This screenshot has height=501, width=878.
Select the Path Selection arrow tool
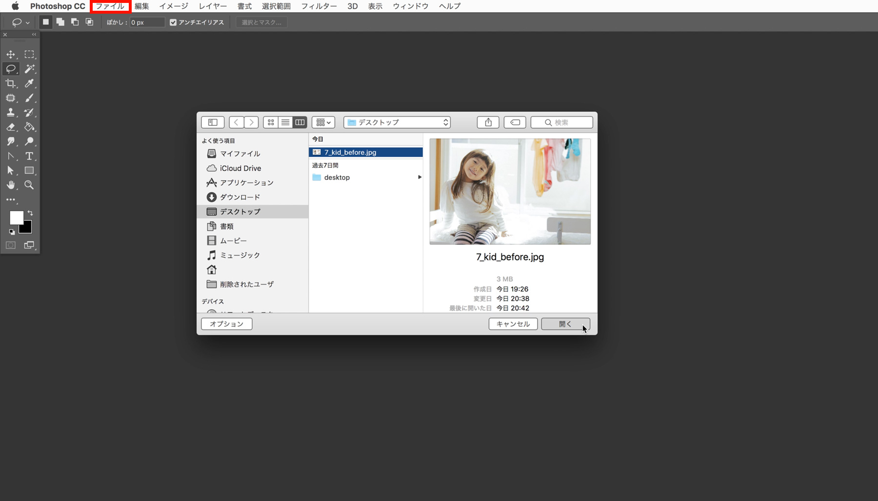tap(11, 171)
